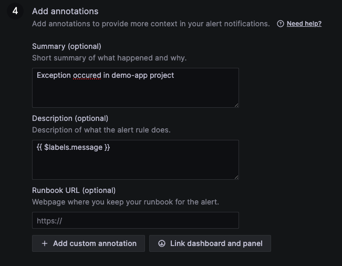Open the Need help? link
Screen dimensions: 342x266
(304, 24)
